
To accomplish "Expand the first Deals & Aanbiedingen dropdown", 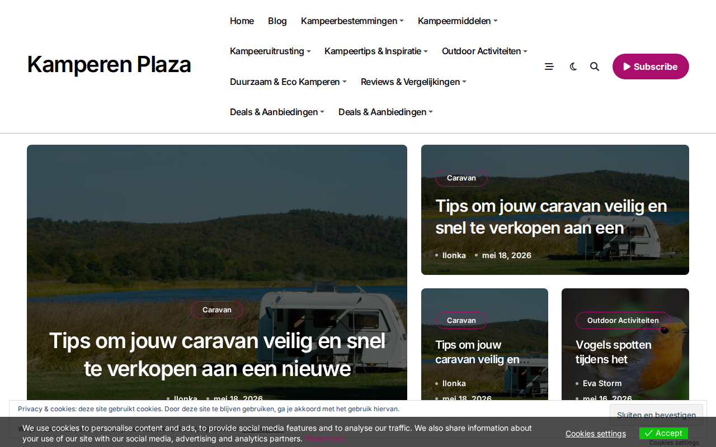I will (277, 112).
